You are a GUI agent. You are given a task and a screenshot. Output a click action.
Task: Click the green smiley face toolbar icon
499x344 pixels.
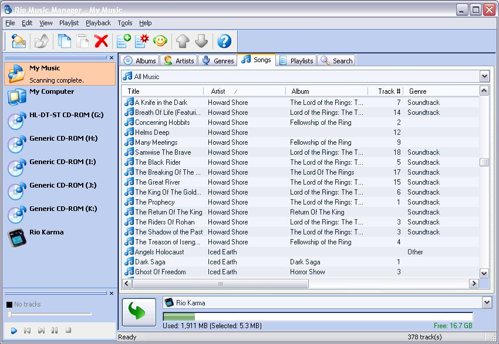pos(160,41)
